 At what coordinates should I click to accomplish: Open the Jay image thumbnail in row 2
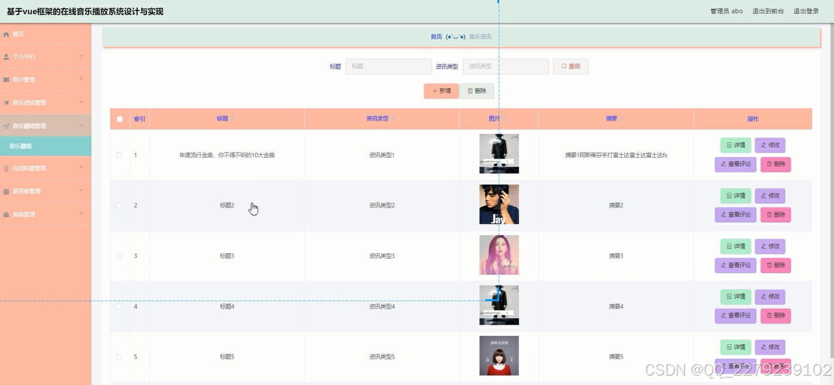[499, 204]
